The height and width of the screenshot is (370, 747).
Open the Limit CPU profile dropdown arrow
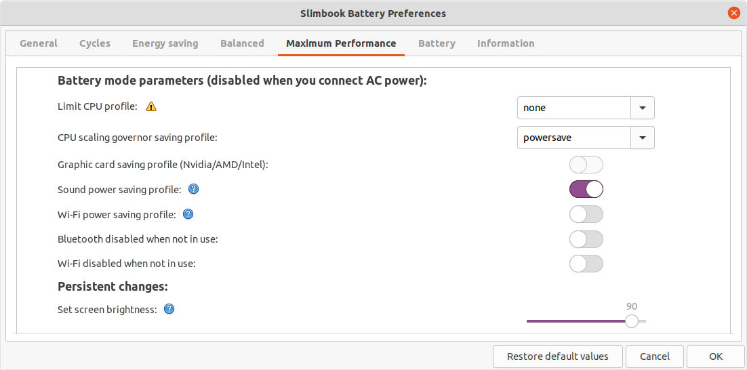point(643,108)
